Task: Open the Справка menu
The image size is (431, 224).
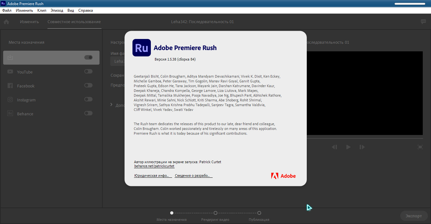Action: [x=86, y=10]
